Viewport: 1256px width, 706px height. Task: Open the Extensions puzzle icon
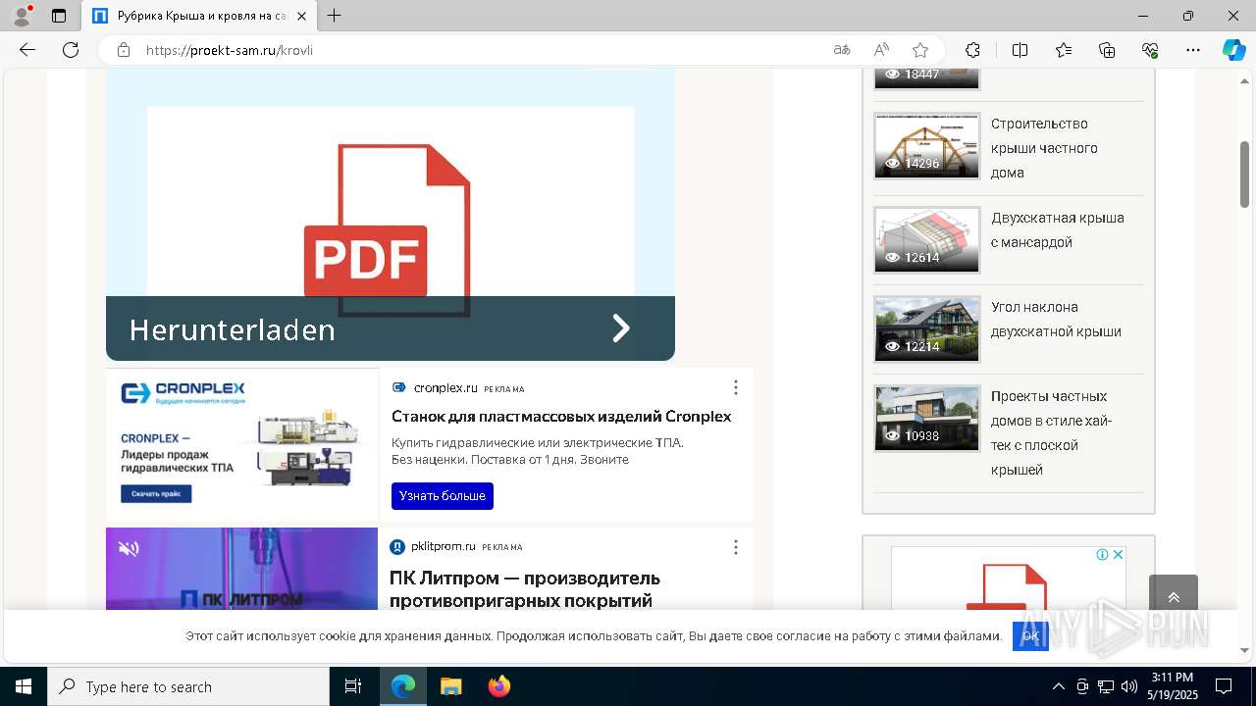[x=972, y=50]
